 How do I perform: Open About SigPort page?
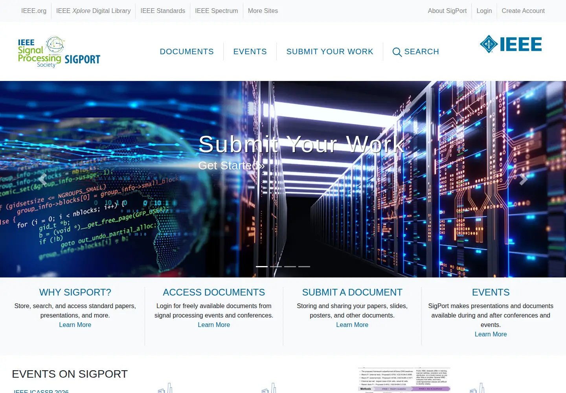click(447, 11)
